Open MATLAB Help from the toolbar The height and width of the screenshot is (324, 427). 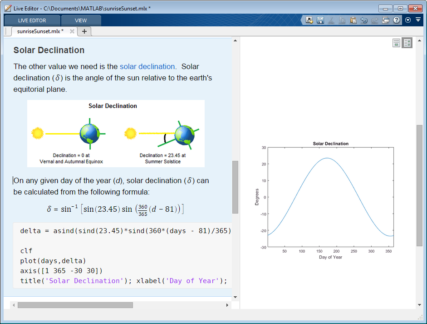point(396,20)
